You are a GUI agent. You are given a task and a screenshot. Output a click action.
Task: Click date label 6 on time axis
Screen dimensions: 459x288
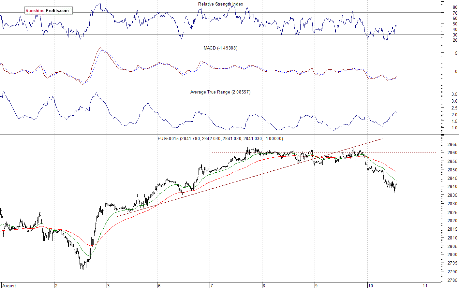[x=159, y=286]
